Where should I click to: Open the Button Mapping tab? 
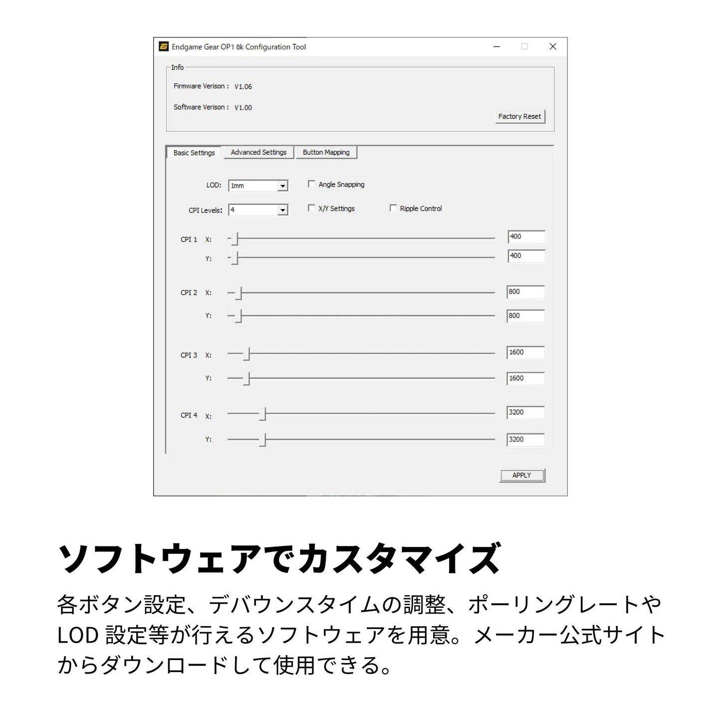pyautogui.click(x=326, y=152)
